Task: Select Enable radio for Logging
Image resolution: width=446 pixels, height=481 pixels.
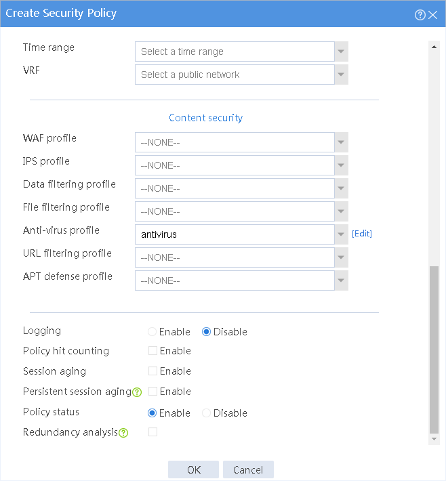Action: 153,331
